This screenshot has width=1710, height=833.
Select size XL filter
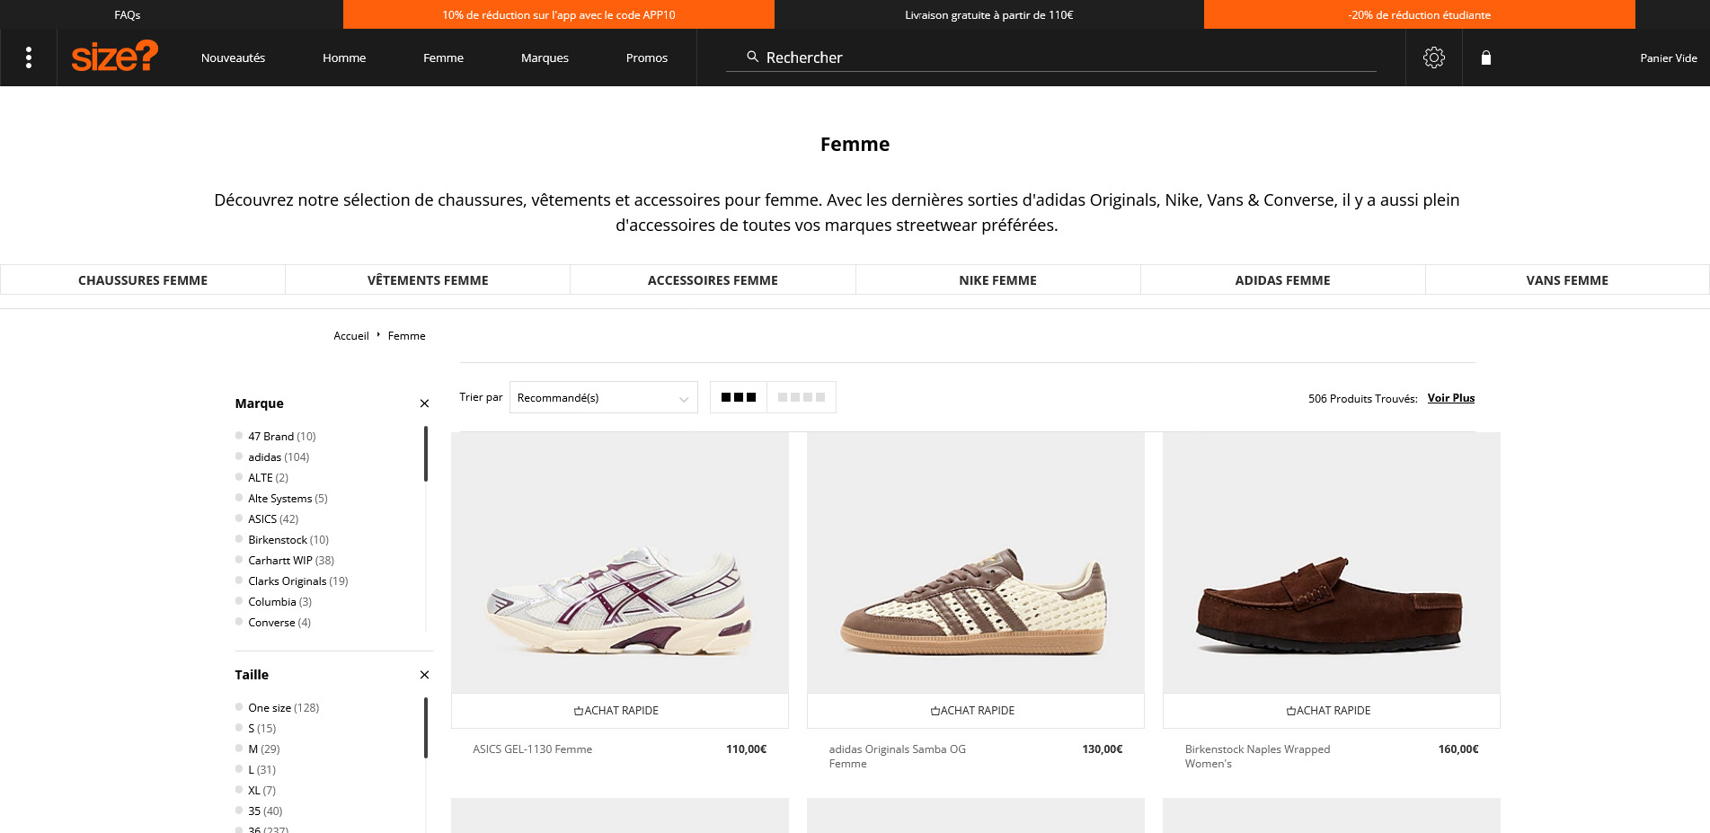click(x=256, y=790)
